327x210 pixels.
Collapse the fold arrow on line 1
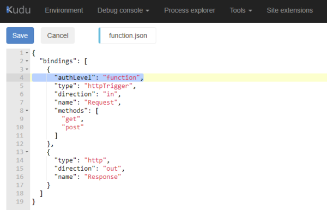point(27,53)
